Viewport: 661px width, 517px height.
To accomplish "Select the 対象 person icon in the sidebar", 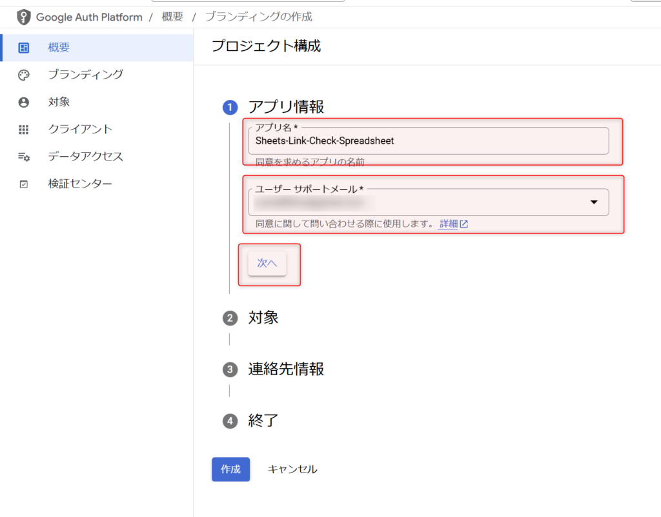I will 24,101.
